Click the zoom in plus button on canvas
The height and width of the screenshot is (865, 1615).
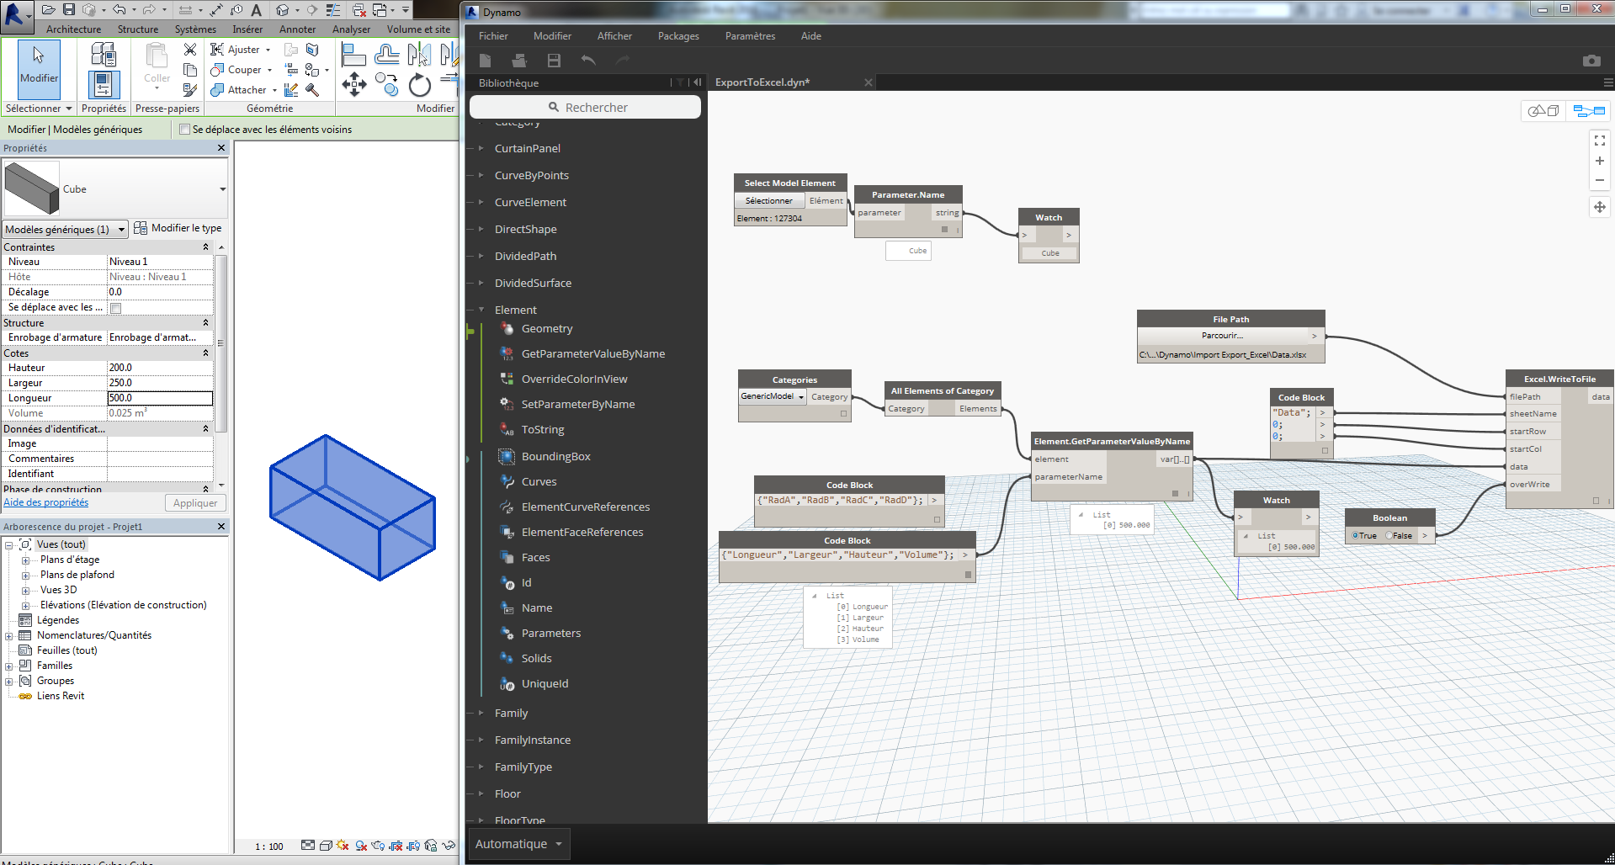pyautogui.click(x=1599, y=161)
